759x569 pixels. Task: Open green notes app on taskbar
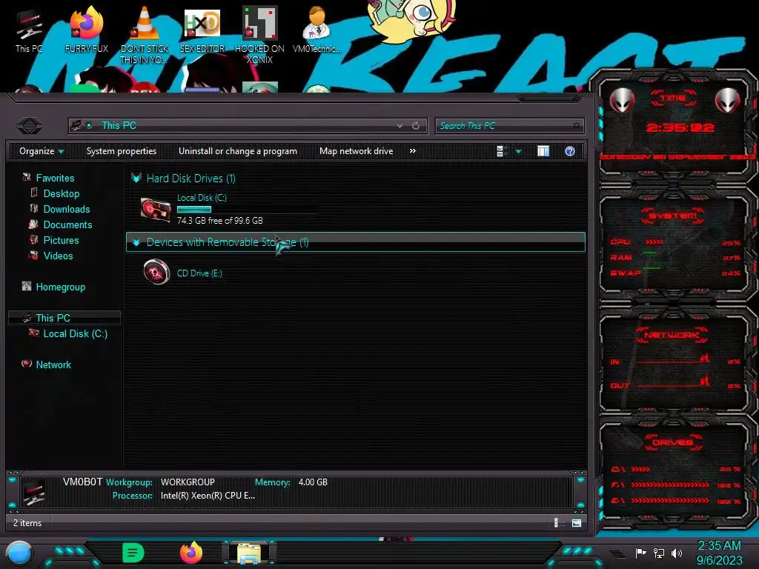coord(133,553)
